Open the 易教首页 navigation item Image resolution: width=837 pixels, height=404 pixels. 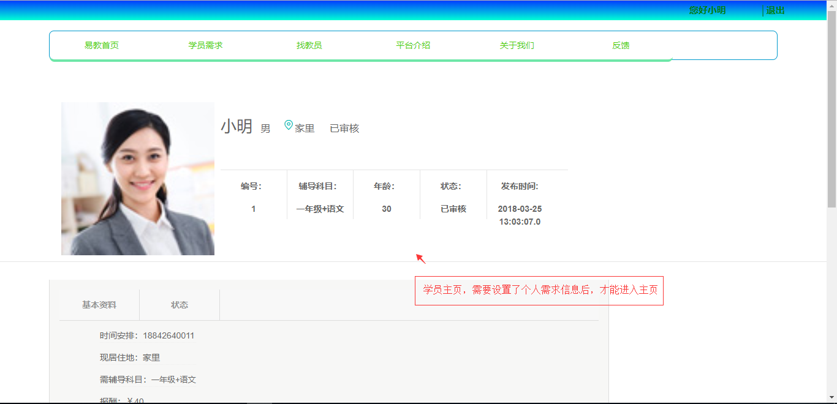[102, 45]
